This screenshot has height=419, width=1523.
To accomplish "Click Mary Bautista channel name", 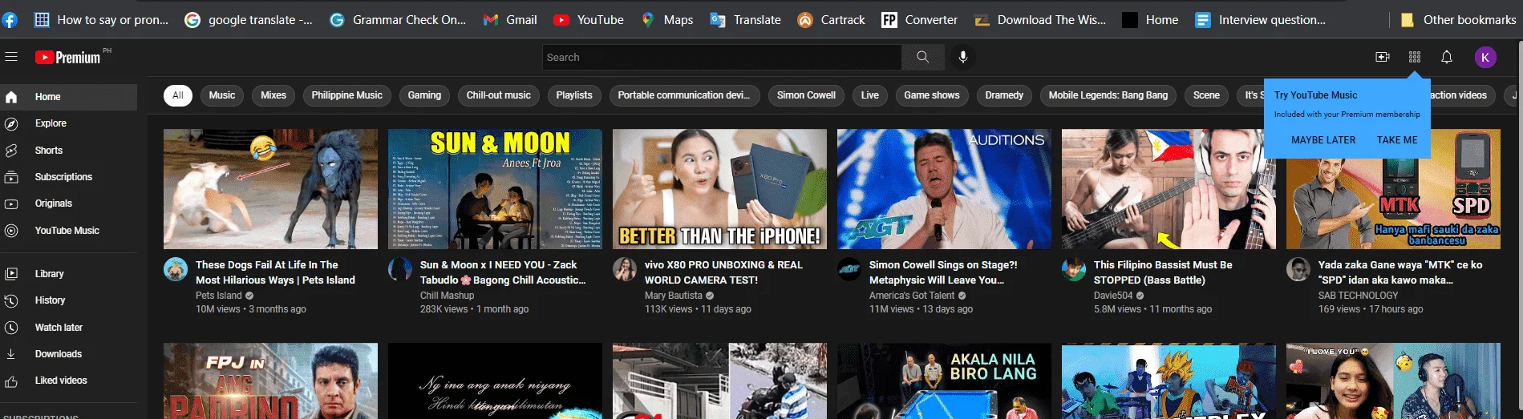I will click(x=673, y=296).
